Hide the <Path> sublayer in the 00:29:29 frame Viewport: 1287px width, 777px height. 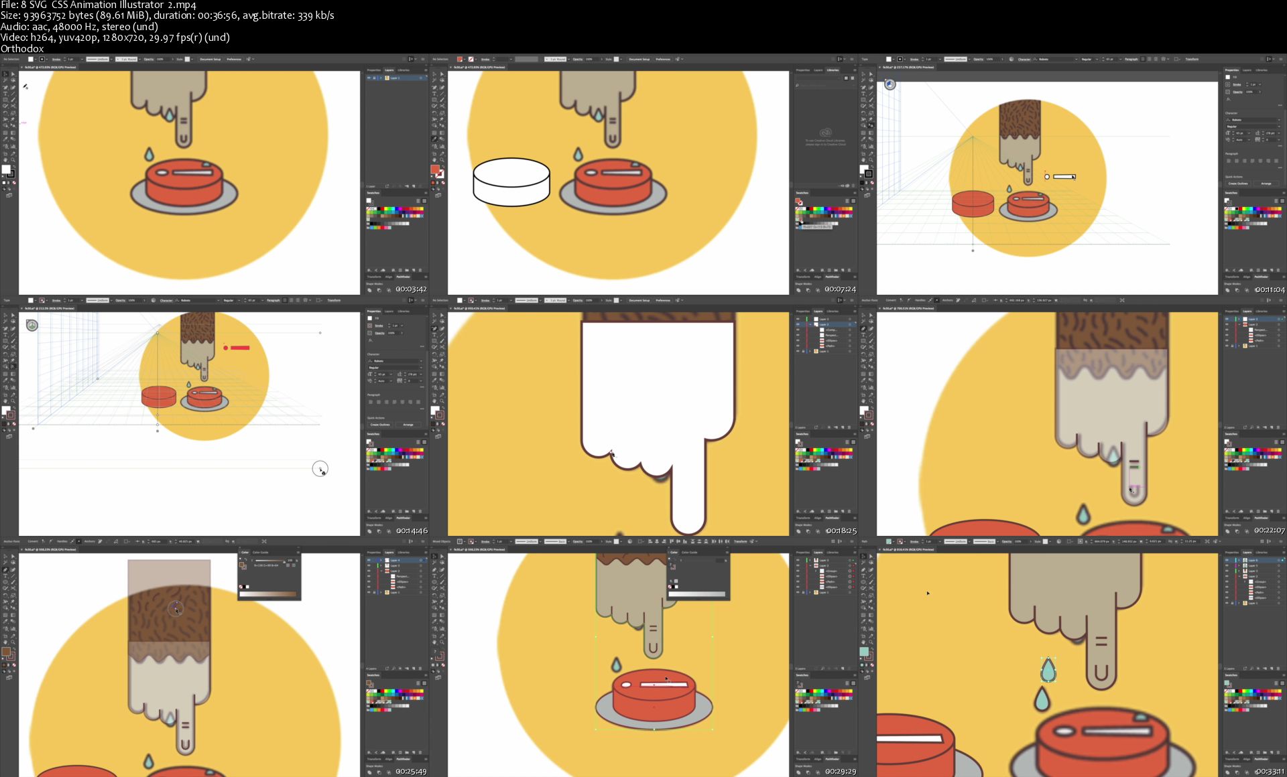tap(798, 581)
